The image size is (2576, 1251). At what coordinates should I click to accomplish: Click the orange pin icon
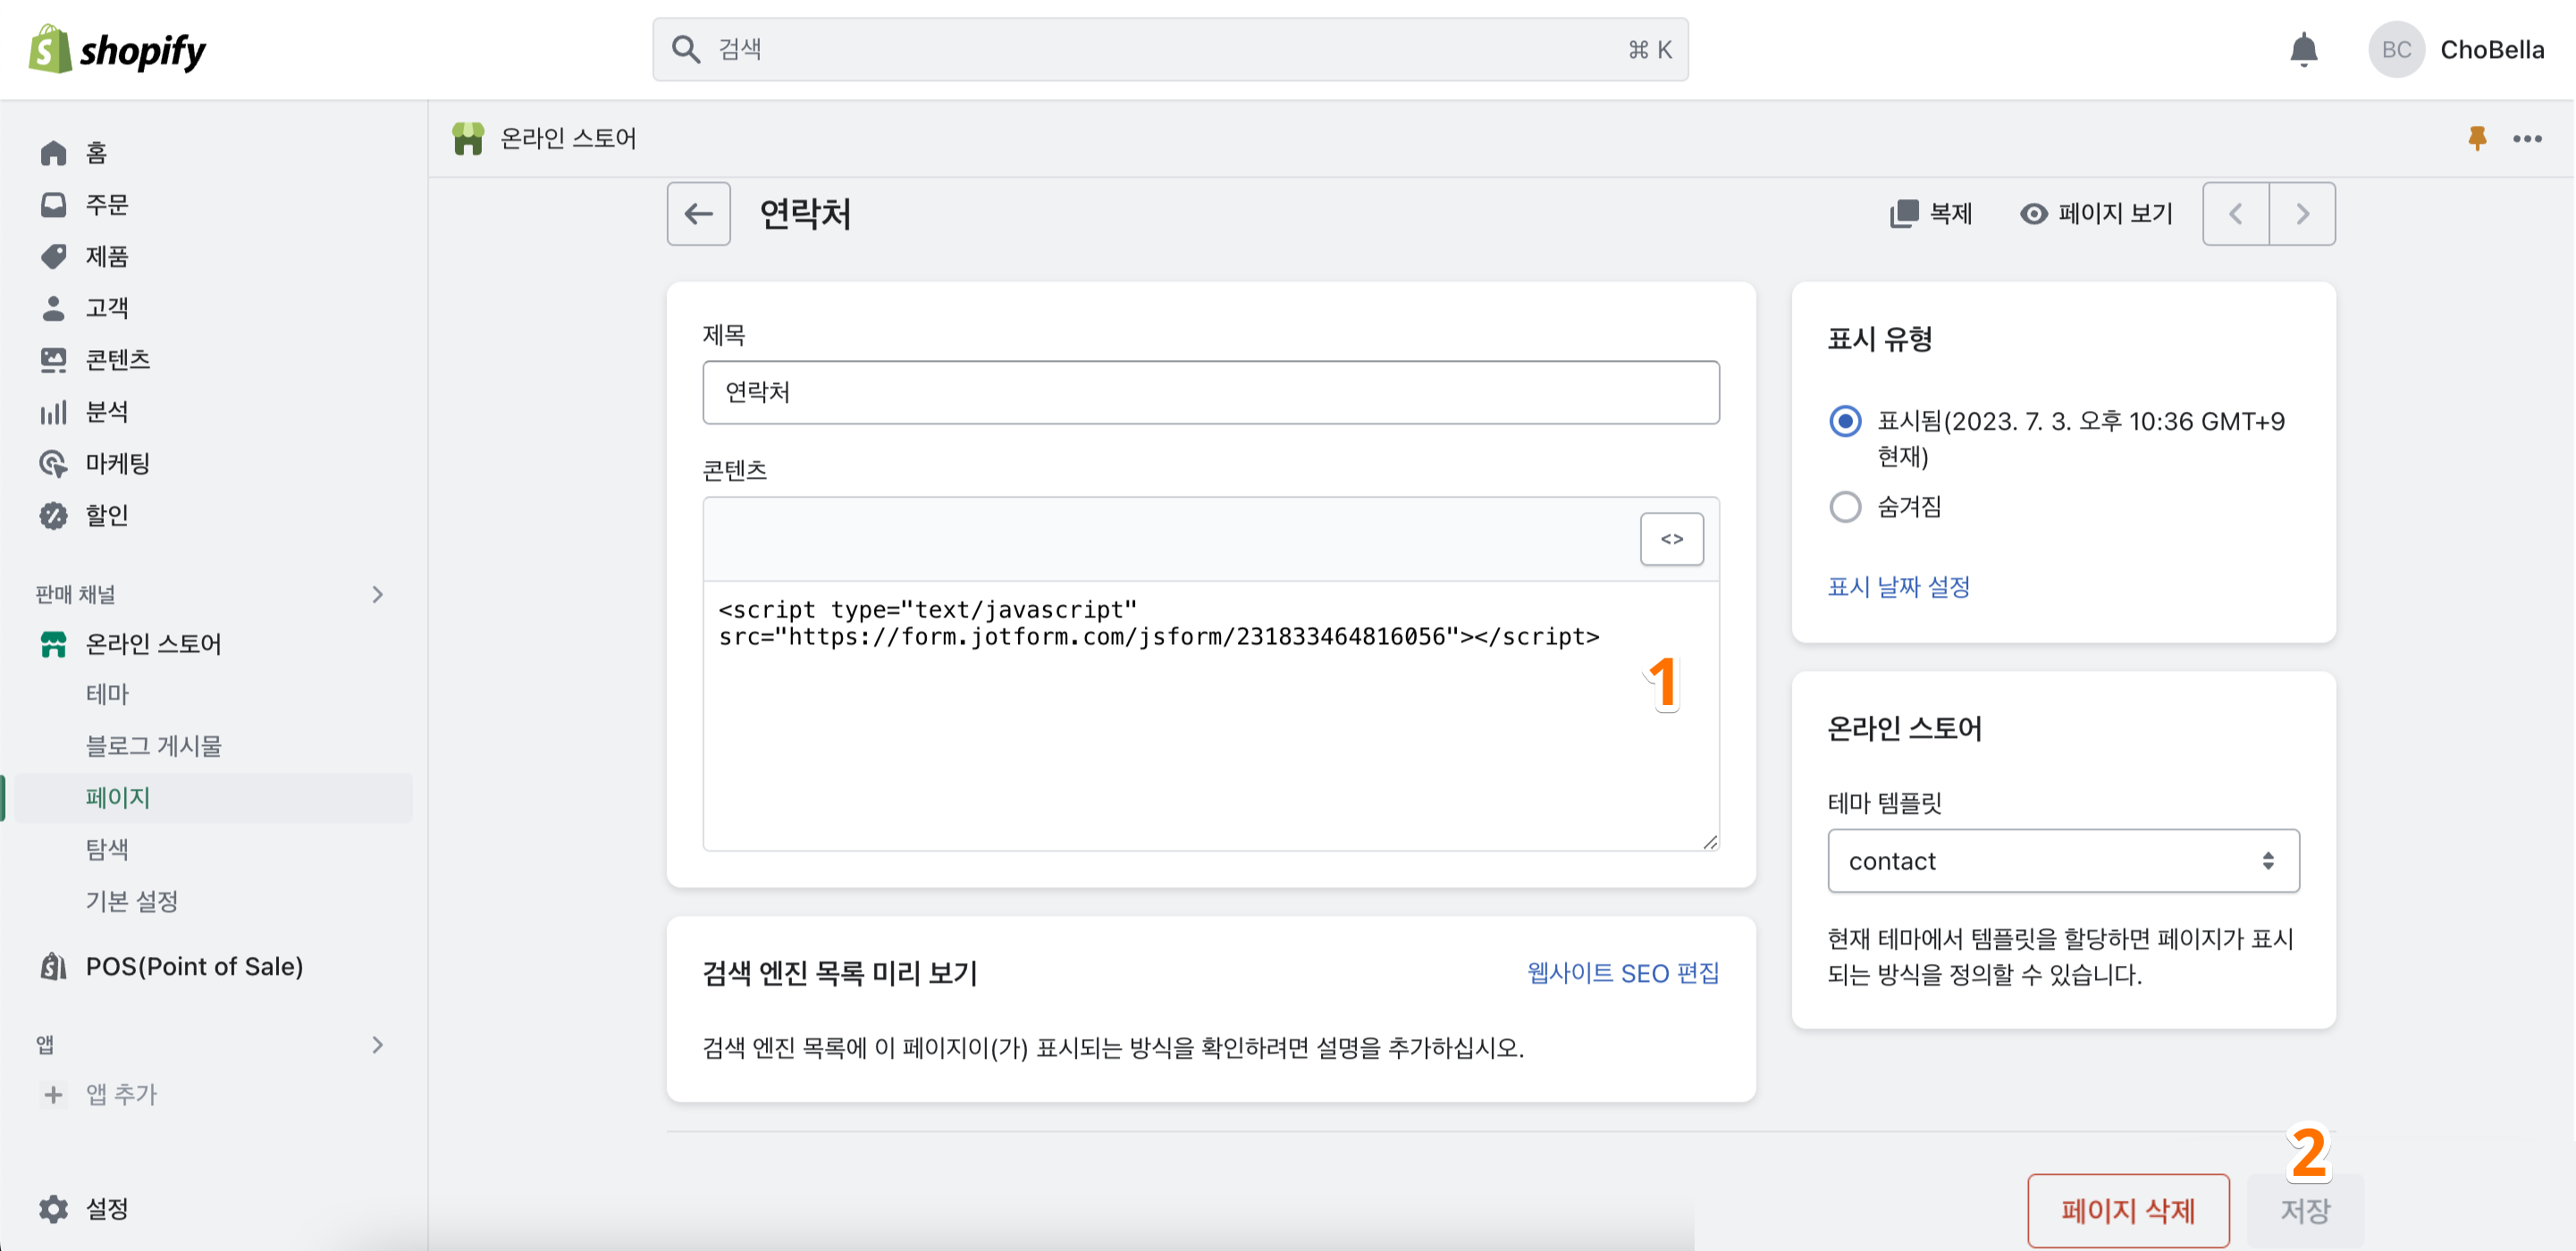tap(2476, 138)
